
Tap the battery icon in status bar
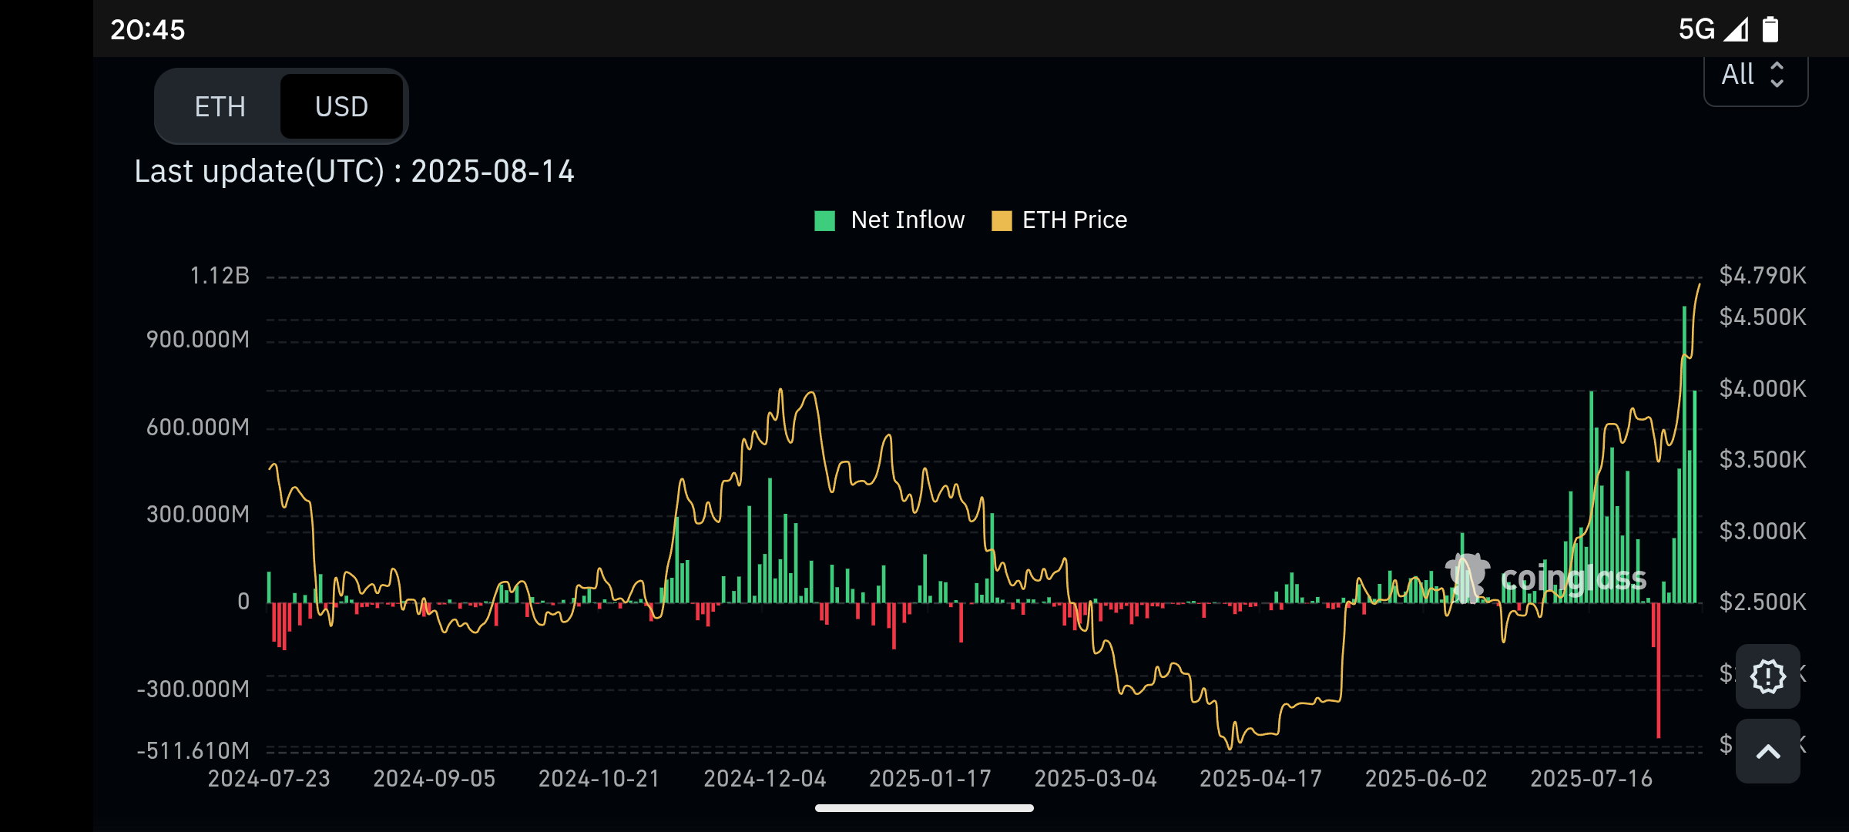pos(1770,29)
